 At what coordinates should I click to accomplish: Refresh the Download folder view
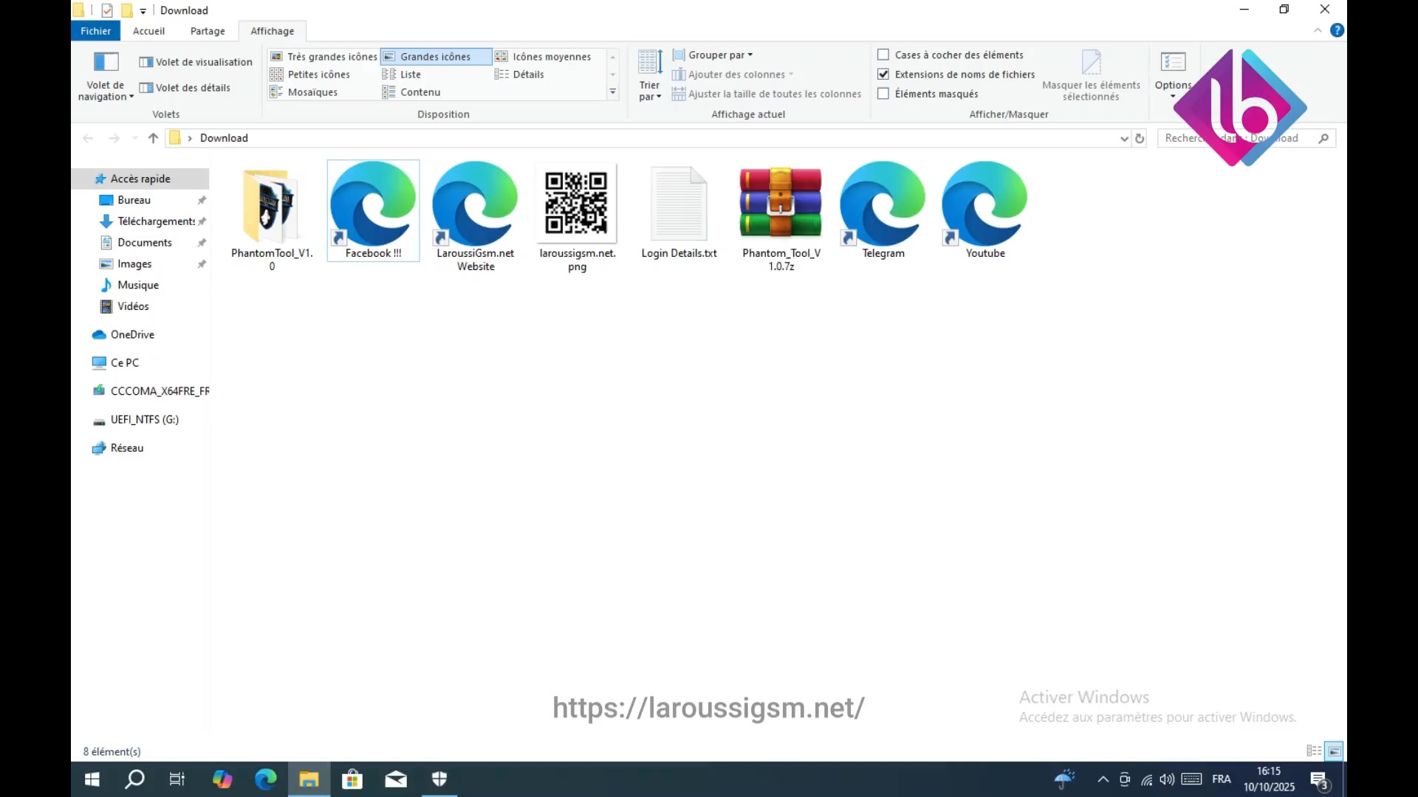tap(1140, 138)
